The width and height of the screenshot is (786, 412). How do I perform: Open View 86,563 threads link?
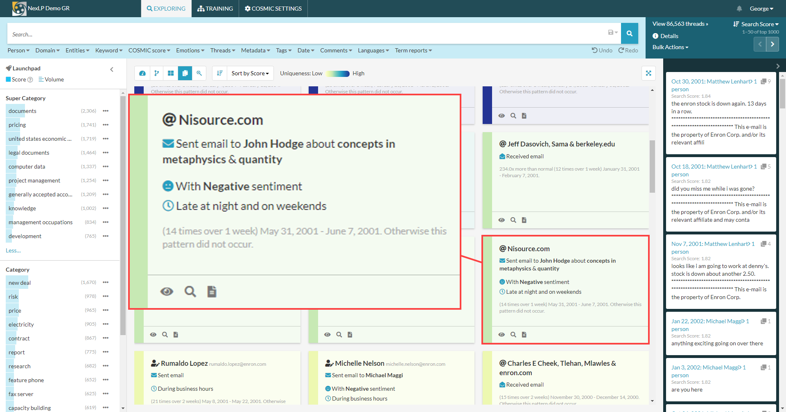coord(680,24)
